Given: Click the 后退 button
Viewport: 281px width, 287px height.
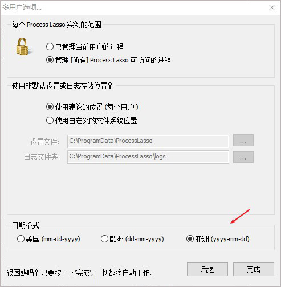Looking at the screenshot, I should [x=207, y=269].
